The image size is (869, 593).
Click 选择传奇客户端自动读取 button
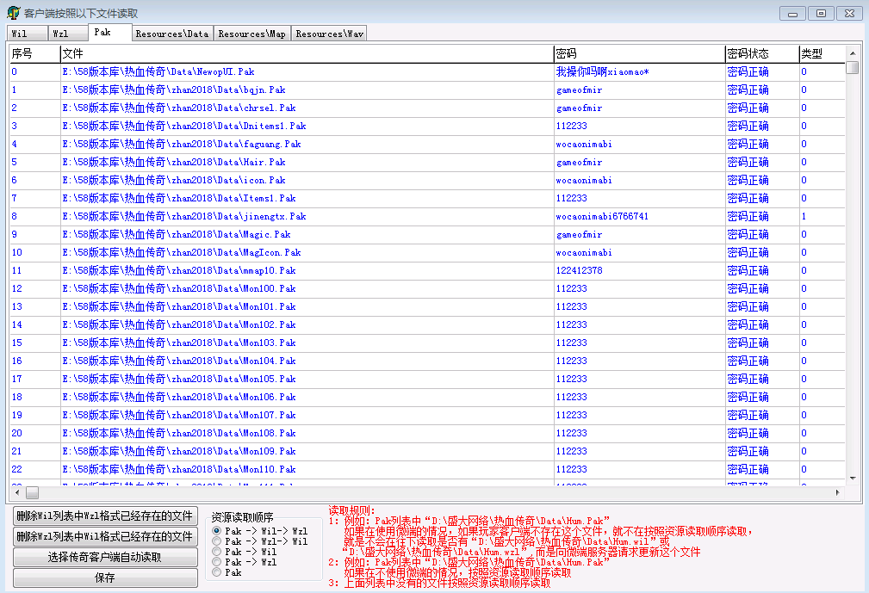pyautogui.click(x=105, y=558)
